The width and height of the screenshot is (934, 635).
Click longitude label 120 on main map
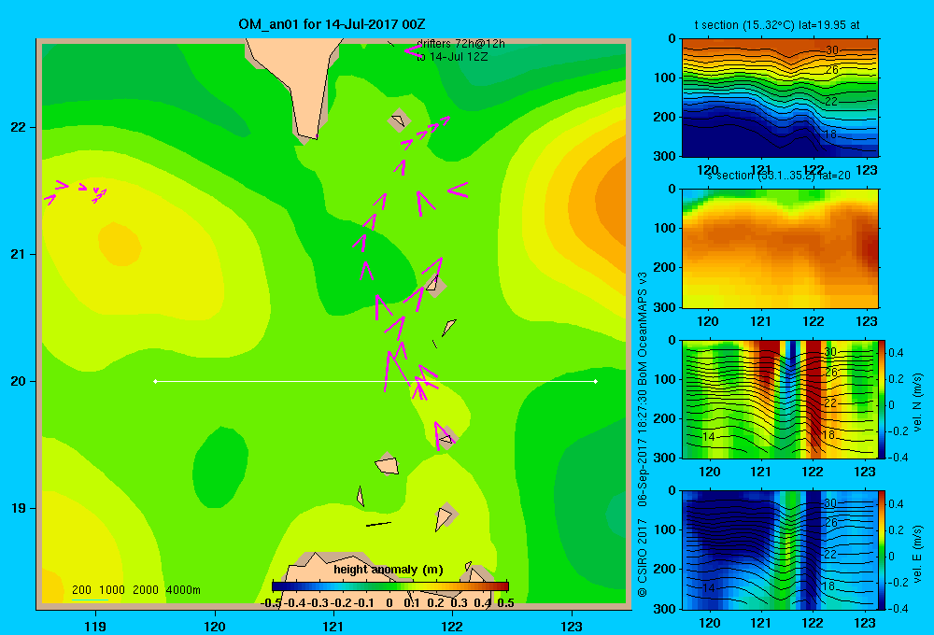[x=215, y=626]
